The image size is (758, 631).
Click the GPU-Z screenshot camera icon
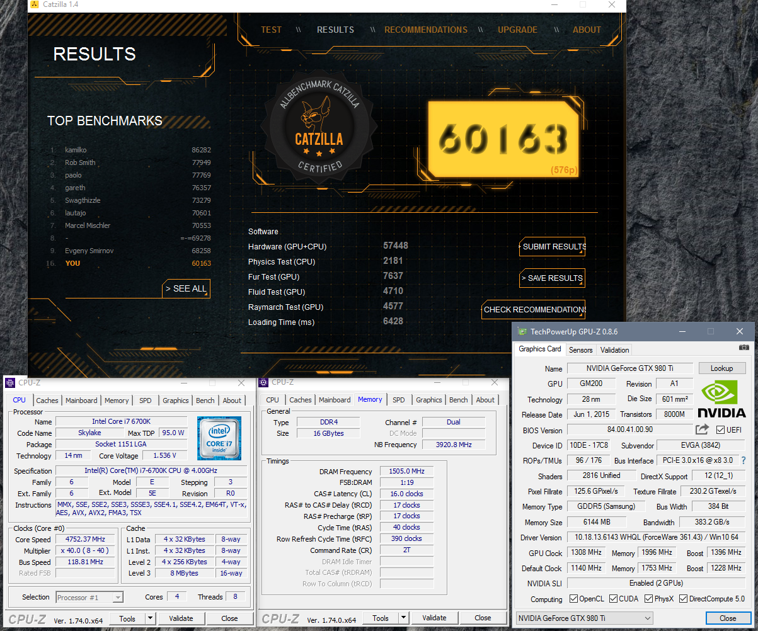pyautogui.click(x=744, y=347)
